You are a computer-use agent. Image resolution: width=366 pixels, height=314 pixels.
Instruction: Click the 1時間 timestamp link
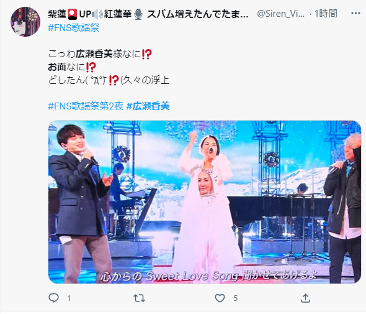coord(326,14)
